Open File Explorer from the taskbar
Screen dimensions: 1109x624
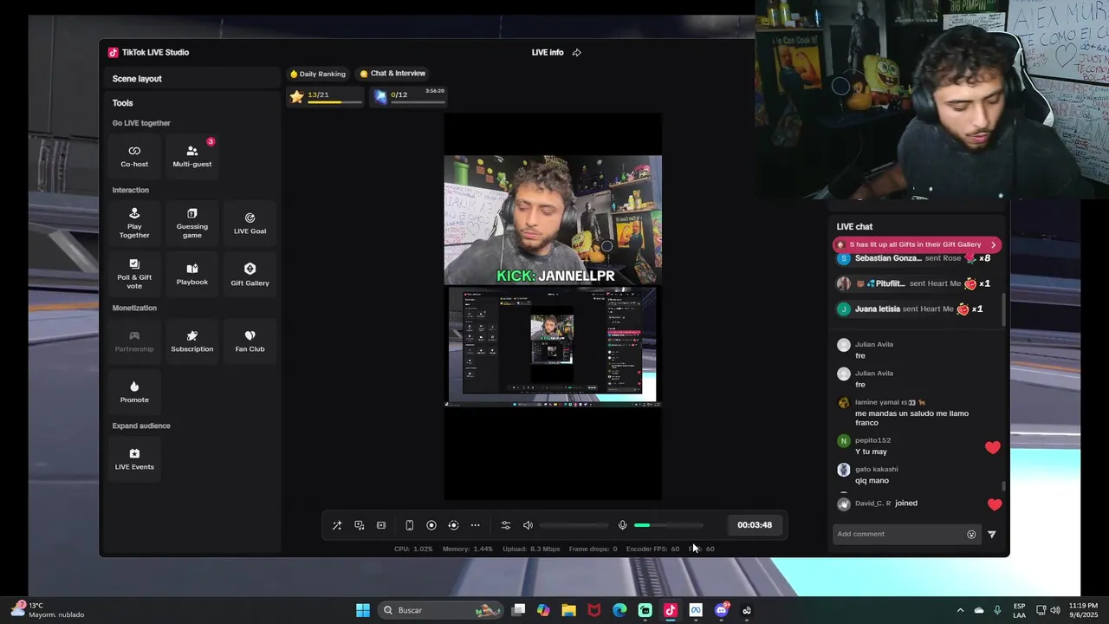tap(569, 610)
